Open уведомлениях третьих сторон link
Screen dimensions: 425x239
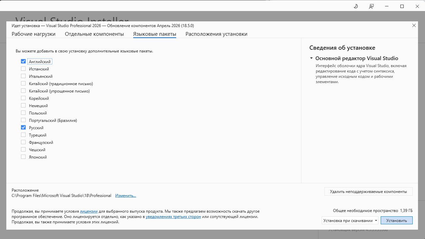pyautogui.click(x=173, y=217)
